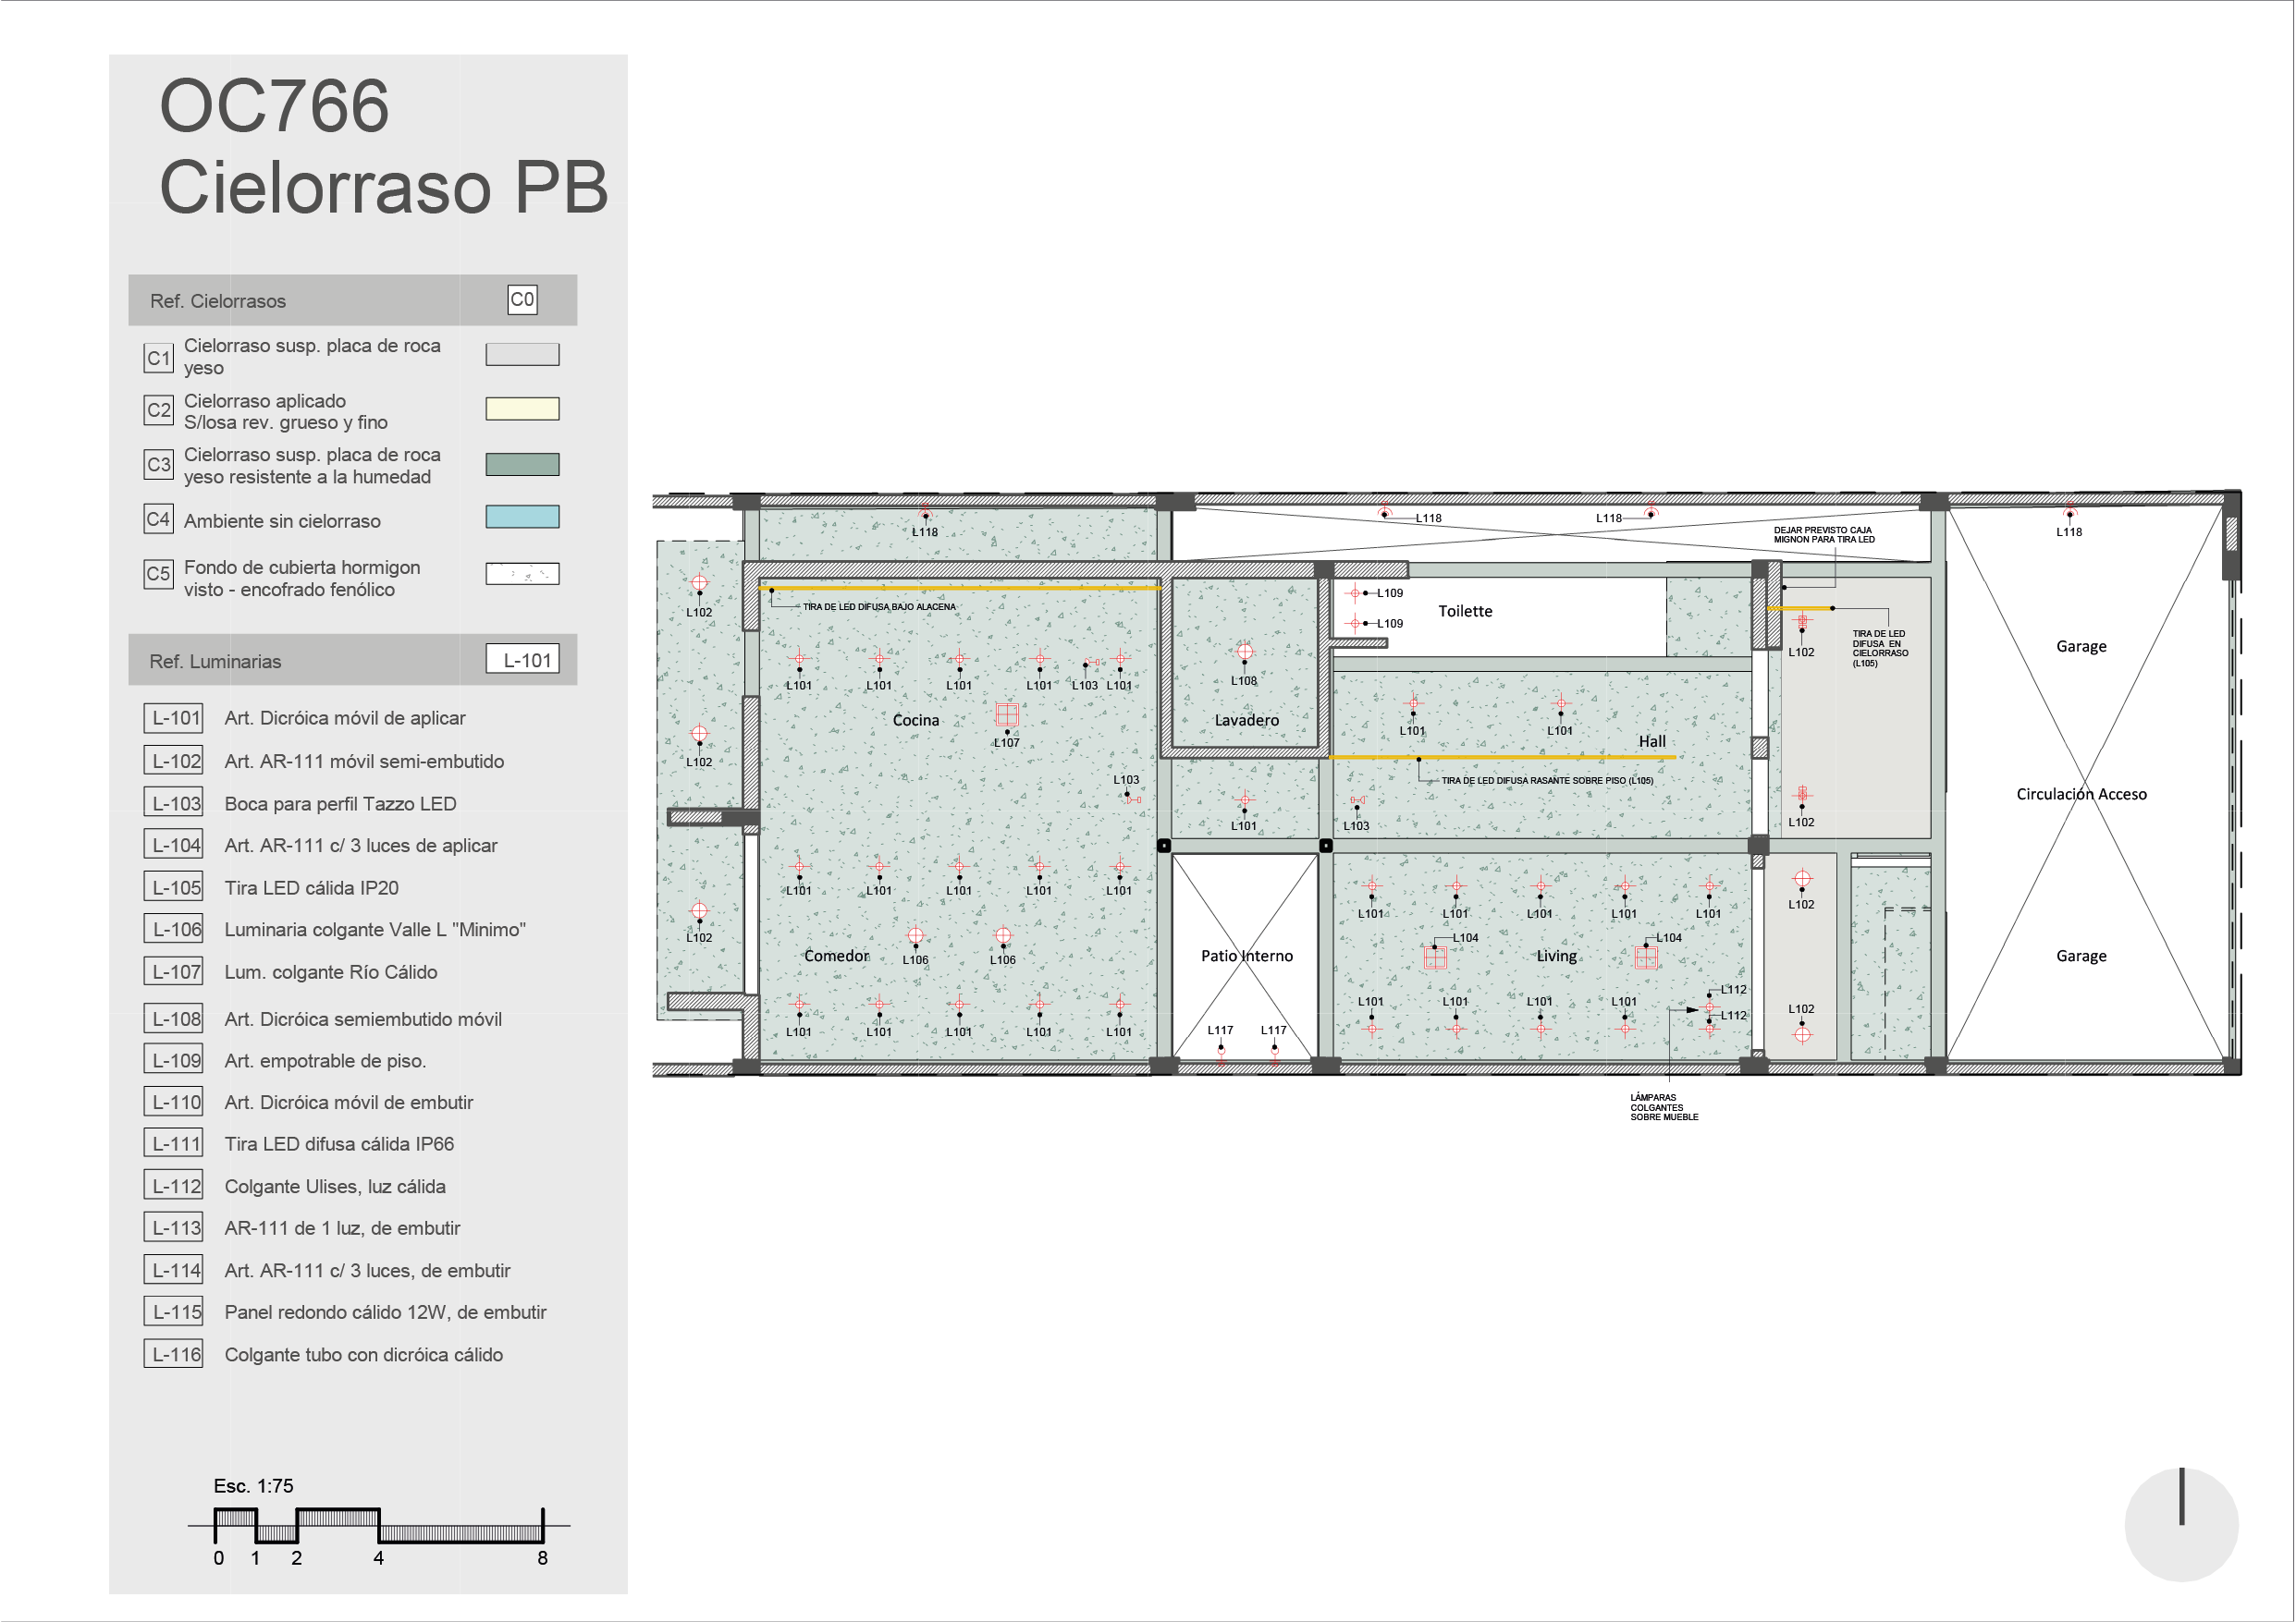This screenshot has height=1622, width=2296.
Task: Select the C4 ceiling code box
Action: pos(159,518)
